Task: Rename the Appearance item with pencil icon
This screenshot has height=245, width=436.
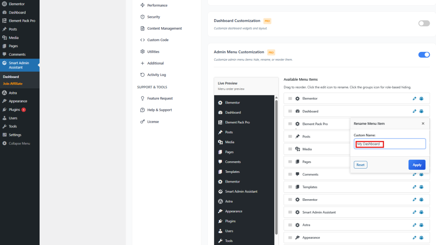Action: coord(414,237)
